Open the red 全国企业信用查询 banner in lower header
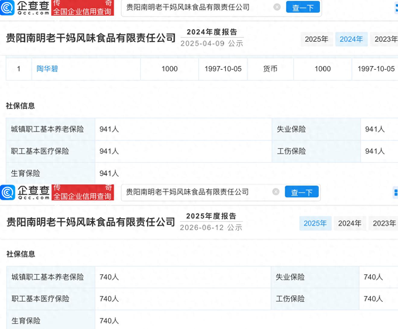 tap(83, 192)
